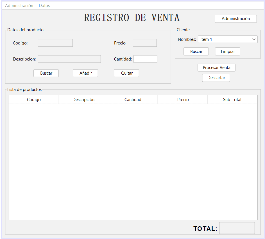Click the Descartar button
This screenshot has height=239, width=265.
click(x=216, y=78)
